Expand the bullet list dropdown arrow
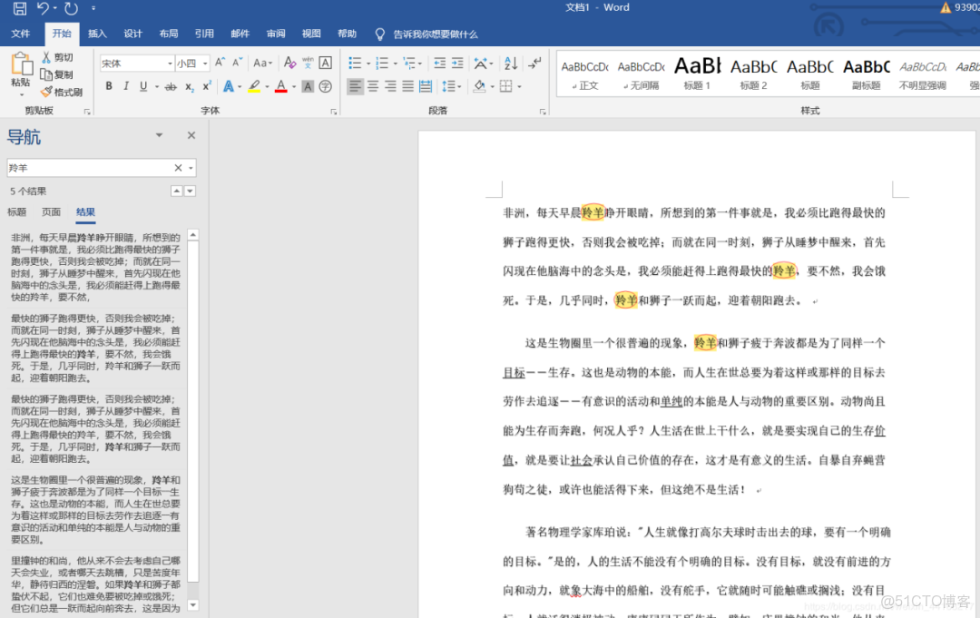 click(368, 62)
